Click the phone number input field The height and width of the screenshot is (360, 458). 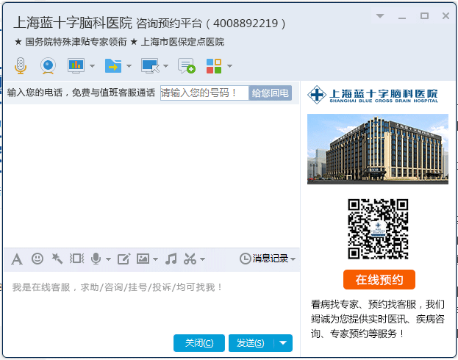click(x=204, y=93)
